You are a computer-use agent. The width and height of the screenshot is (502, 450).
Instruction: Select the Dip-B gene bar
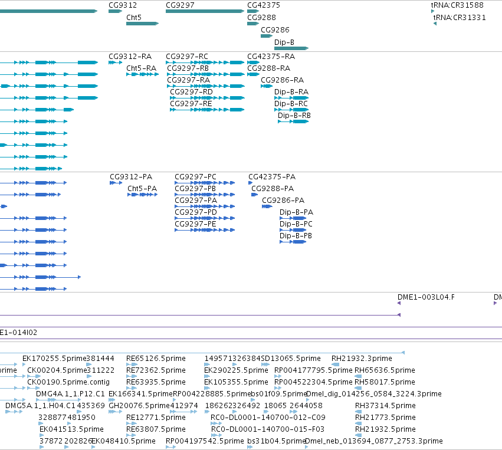(291, 48)
